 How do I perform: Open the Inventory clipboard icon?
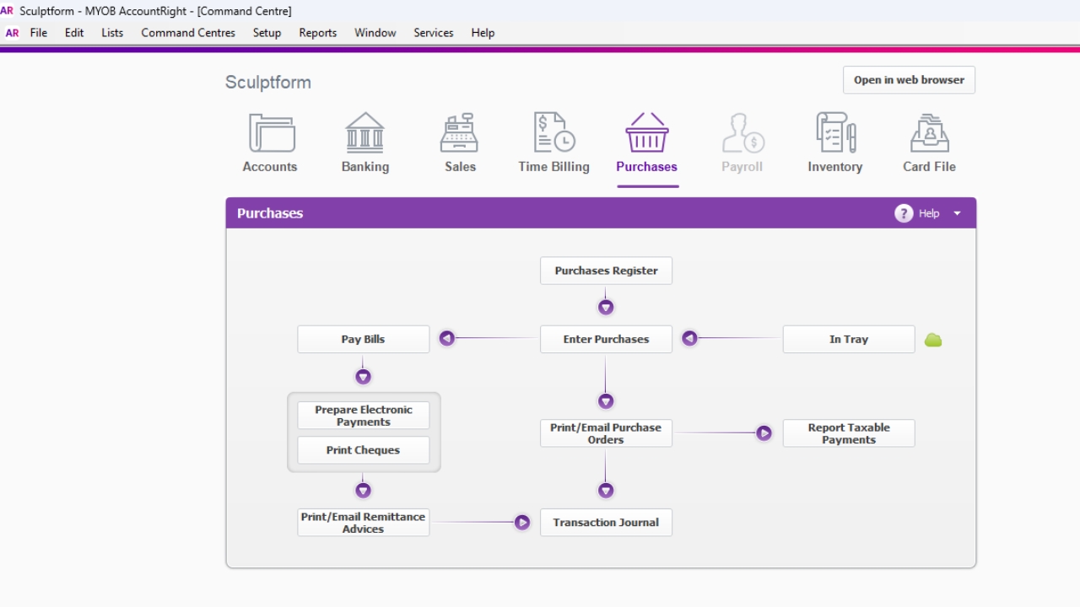(x=835, y=133)
